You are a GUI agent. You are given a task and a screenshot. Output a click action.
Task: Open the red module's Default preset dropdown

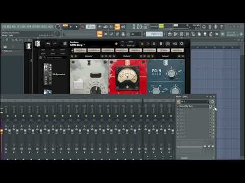[127, 56]
